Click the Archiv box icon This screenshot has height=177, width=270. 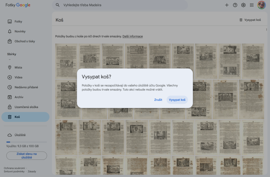point(10,97)
